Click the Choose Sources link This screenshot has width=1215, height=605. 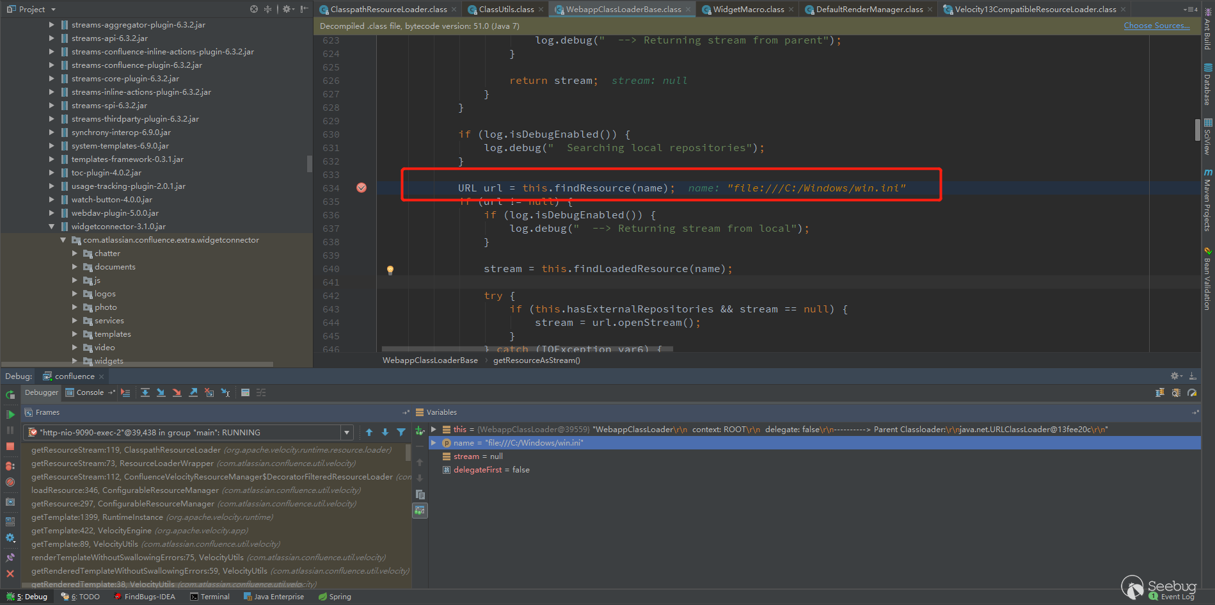click(1156, 26)
